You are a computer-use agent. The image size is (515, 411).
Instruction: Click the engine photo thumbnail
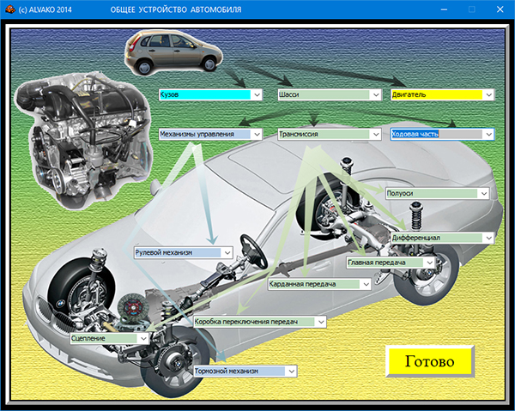coord(82,142)
